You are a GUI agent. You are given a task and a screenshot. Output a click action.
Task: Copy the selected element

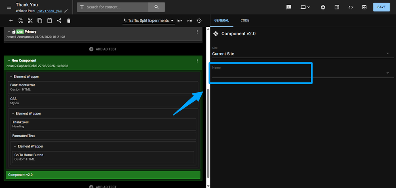pos(40,21)
